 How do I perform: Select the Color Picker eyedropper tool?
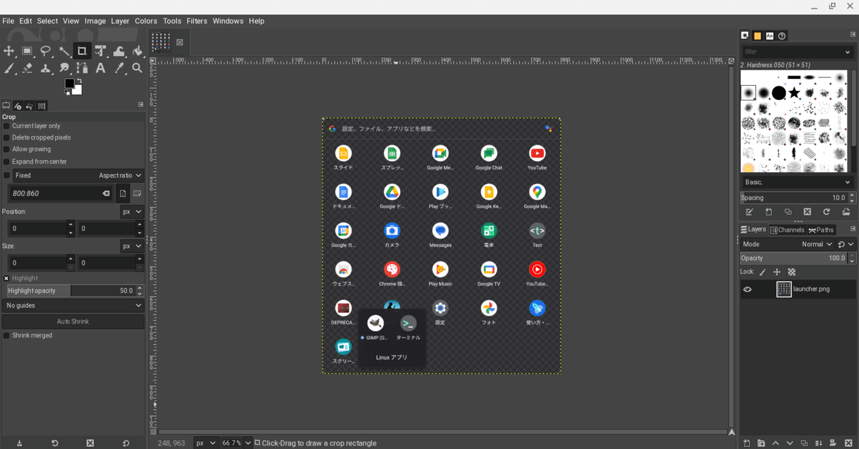[x=119, y=68]
